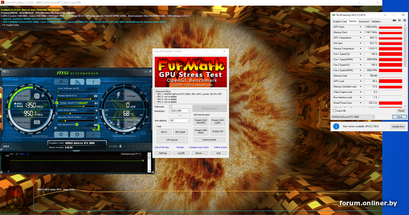This screenshot has height=215, width=409.
Task: Open FurMark About... button
Action: coord(199,153)
